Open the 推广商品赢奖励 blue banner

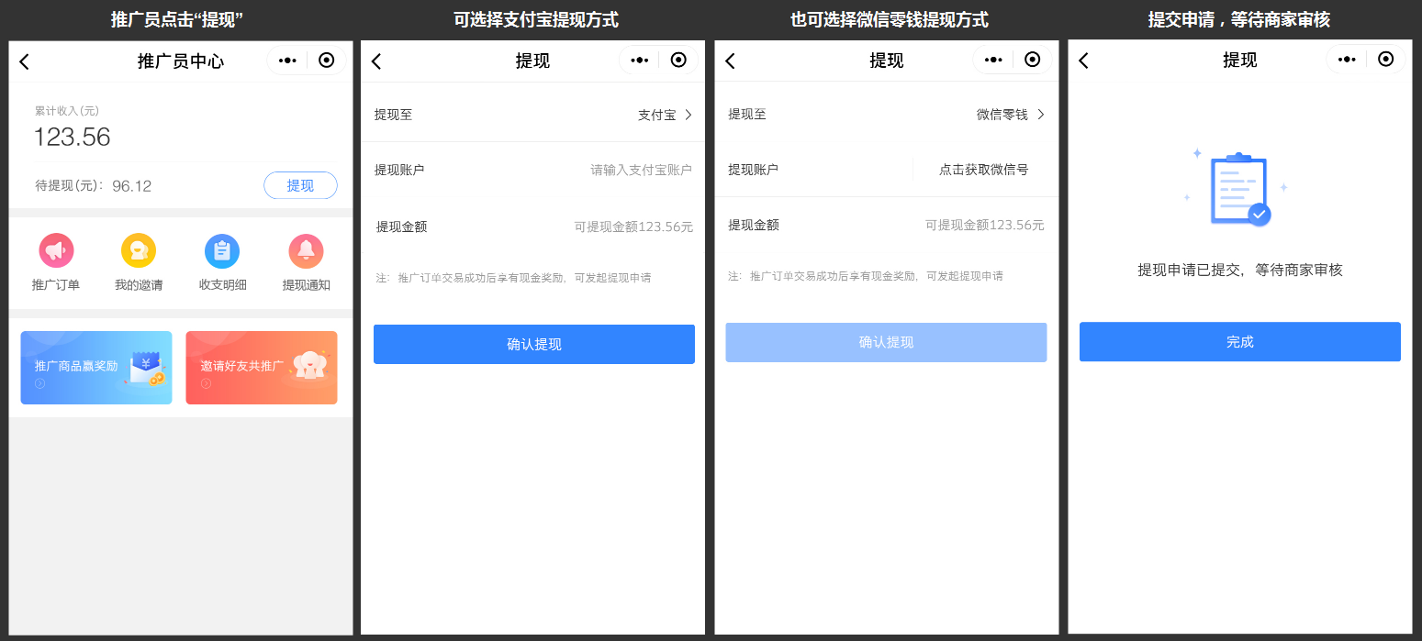(x=96, y=368)
